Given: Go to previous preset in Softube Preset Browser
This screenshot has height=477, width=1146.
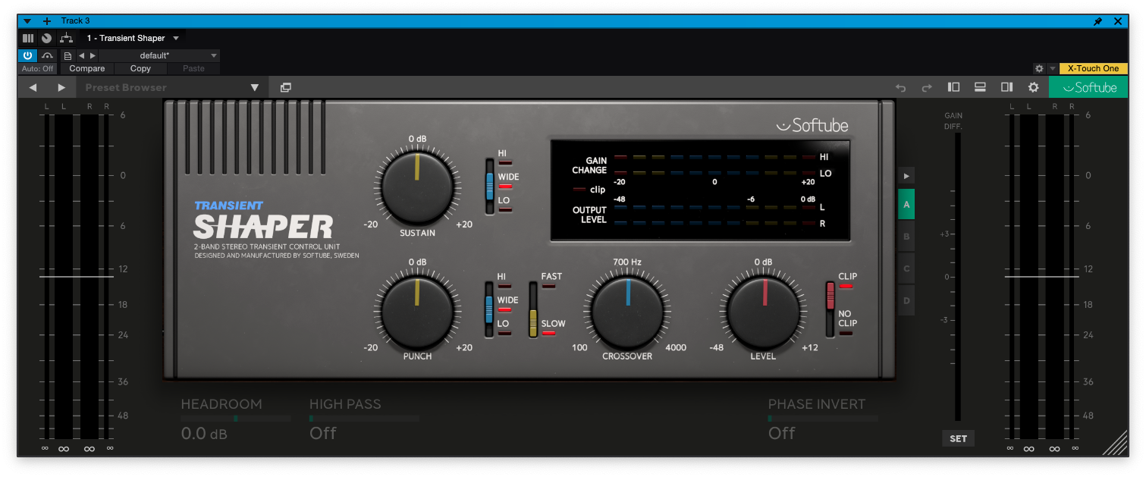Looking at the screenshot, I should click(x=33, y=87).
